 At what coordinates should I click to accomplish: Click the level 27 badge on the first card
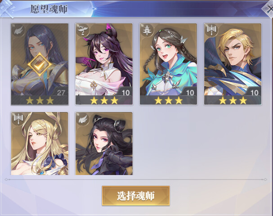point(60,92)
